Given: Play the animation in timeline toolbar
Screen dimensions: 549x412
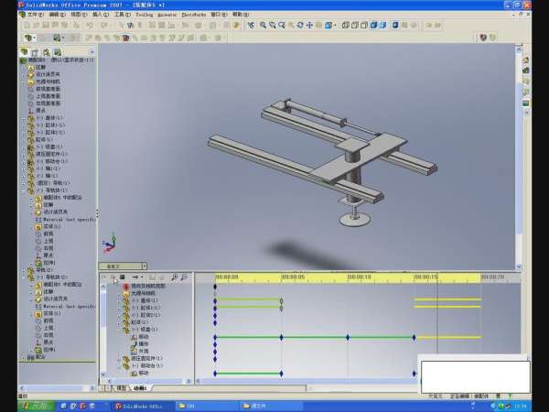Looking at the screenshot, I should point(113,277).
